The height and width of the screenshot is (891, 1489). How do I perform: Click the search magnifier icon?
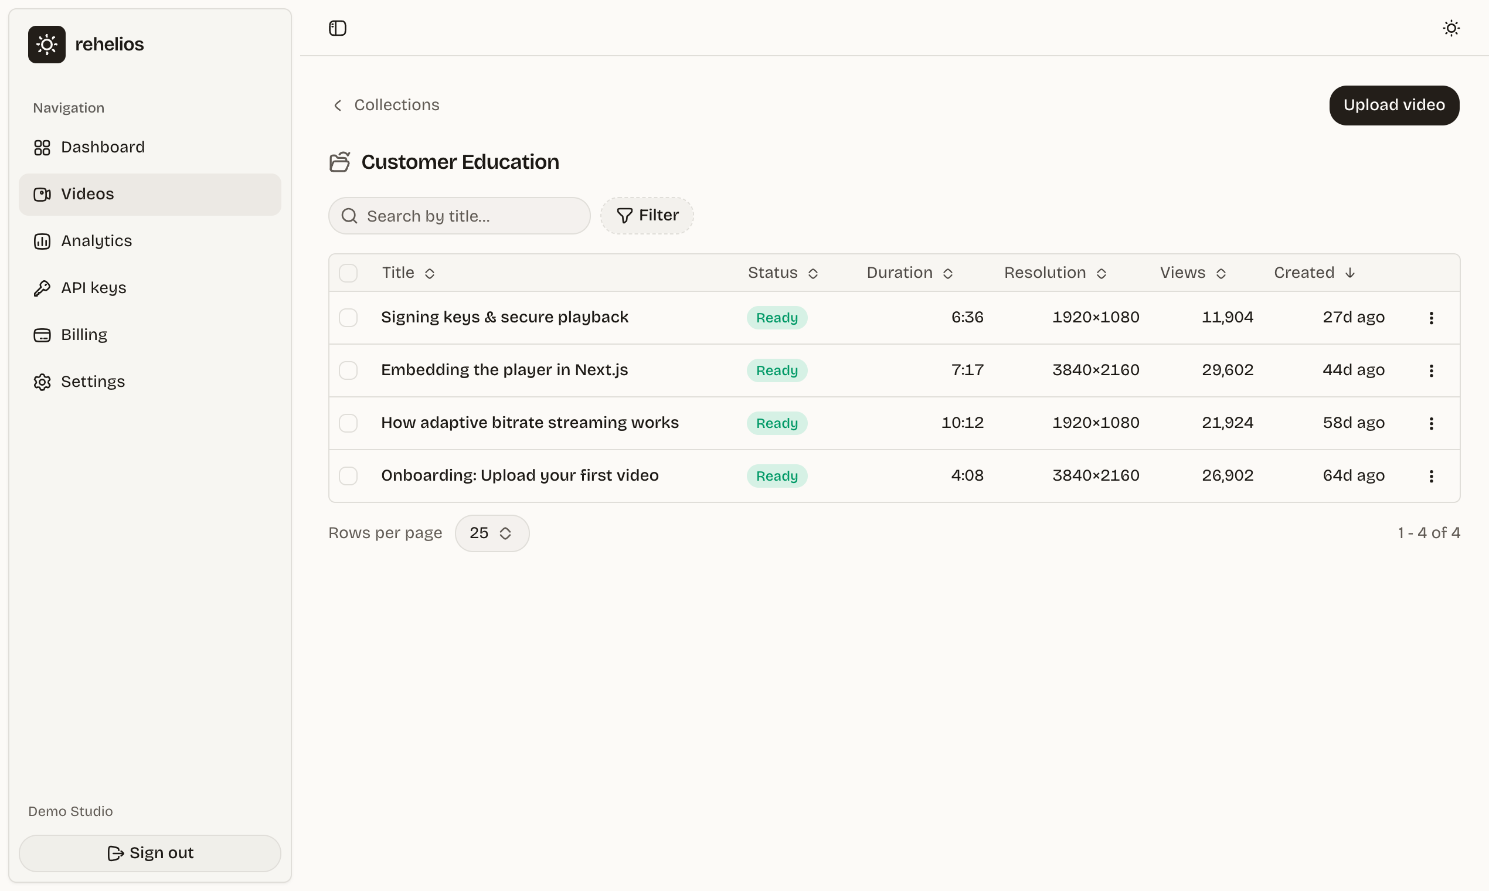tap(349, 216)
